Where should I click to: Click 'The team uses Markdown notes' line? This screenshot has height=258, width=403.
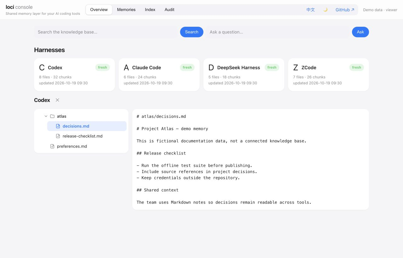coord(224,202)
